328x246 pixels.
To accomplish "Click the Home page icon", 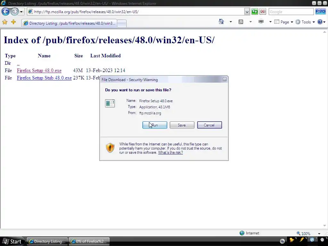I will click(x=221, y=21).
